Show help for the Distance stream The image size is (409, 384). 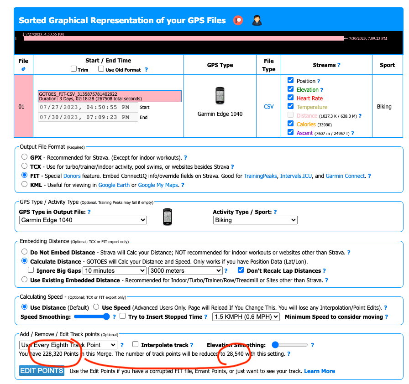pos(360,116)
